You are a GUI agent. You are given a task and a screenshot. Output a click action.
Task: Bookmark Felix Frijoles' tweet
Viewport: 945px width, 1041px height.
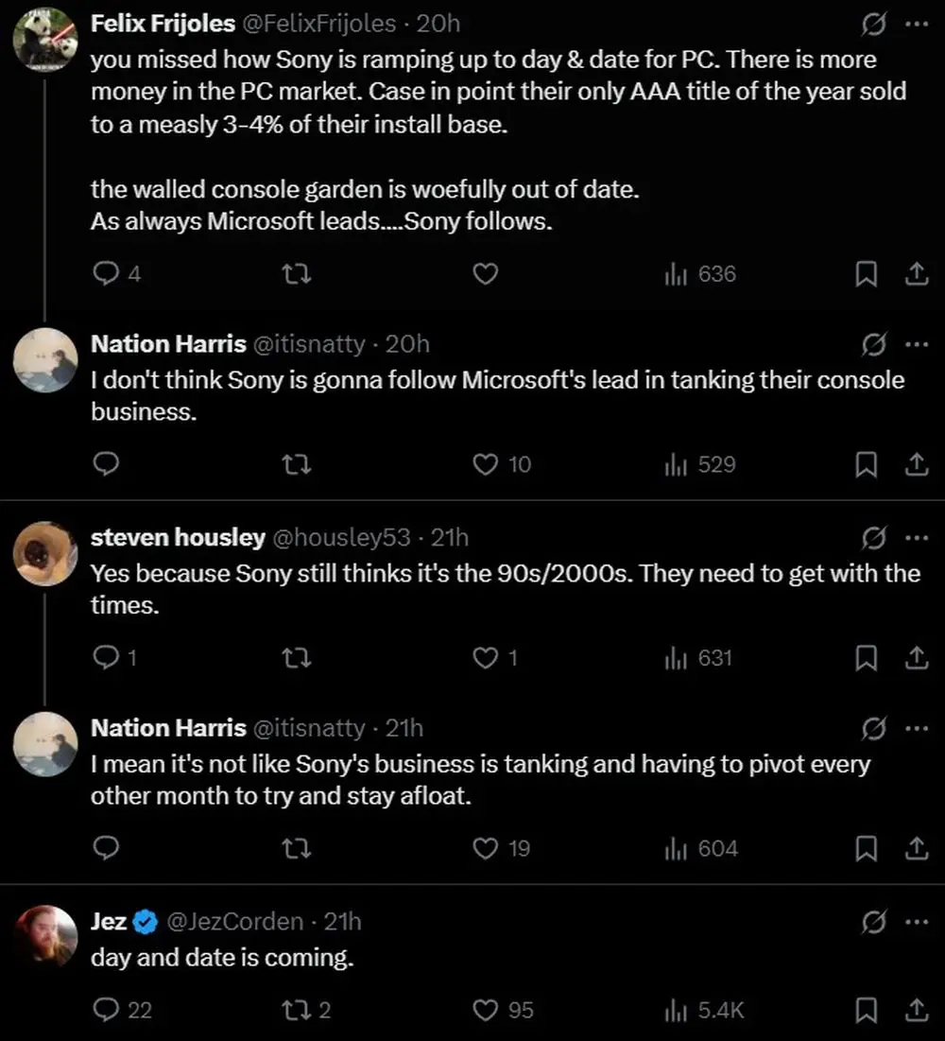pyautogui.click(x=866, y=274)
